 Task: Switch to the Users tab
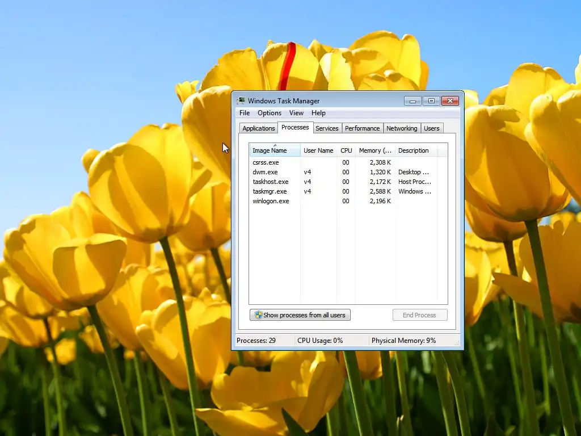coord(431,128)
